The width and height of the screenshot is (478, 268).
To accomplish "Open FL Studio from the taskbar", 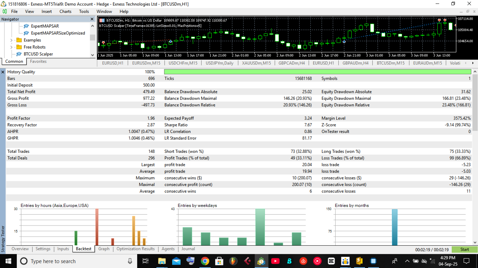I will (x=233, y=261).
